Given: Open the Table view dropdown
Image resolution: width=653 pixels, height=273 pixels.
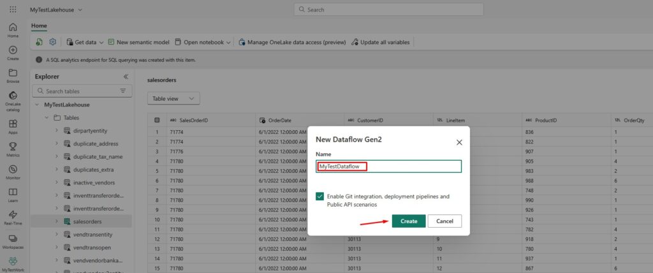Looking at the screenshot, I should tap(173, 98).
